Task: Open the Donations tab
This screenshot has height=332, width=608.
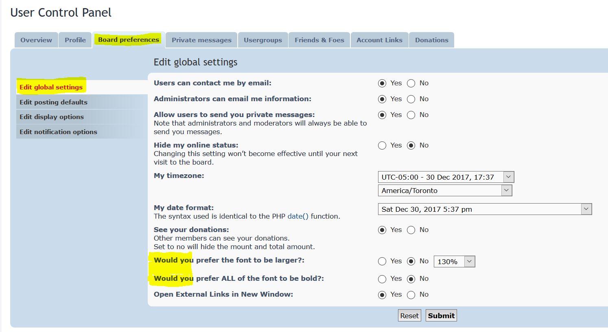Action: pos(431,40)
